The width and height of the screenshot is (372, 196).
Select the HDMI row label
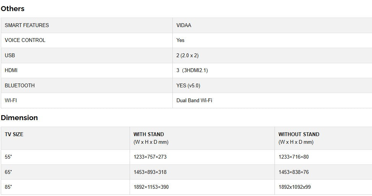pos(11,70)
